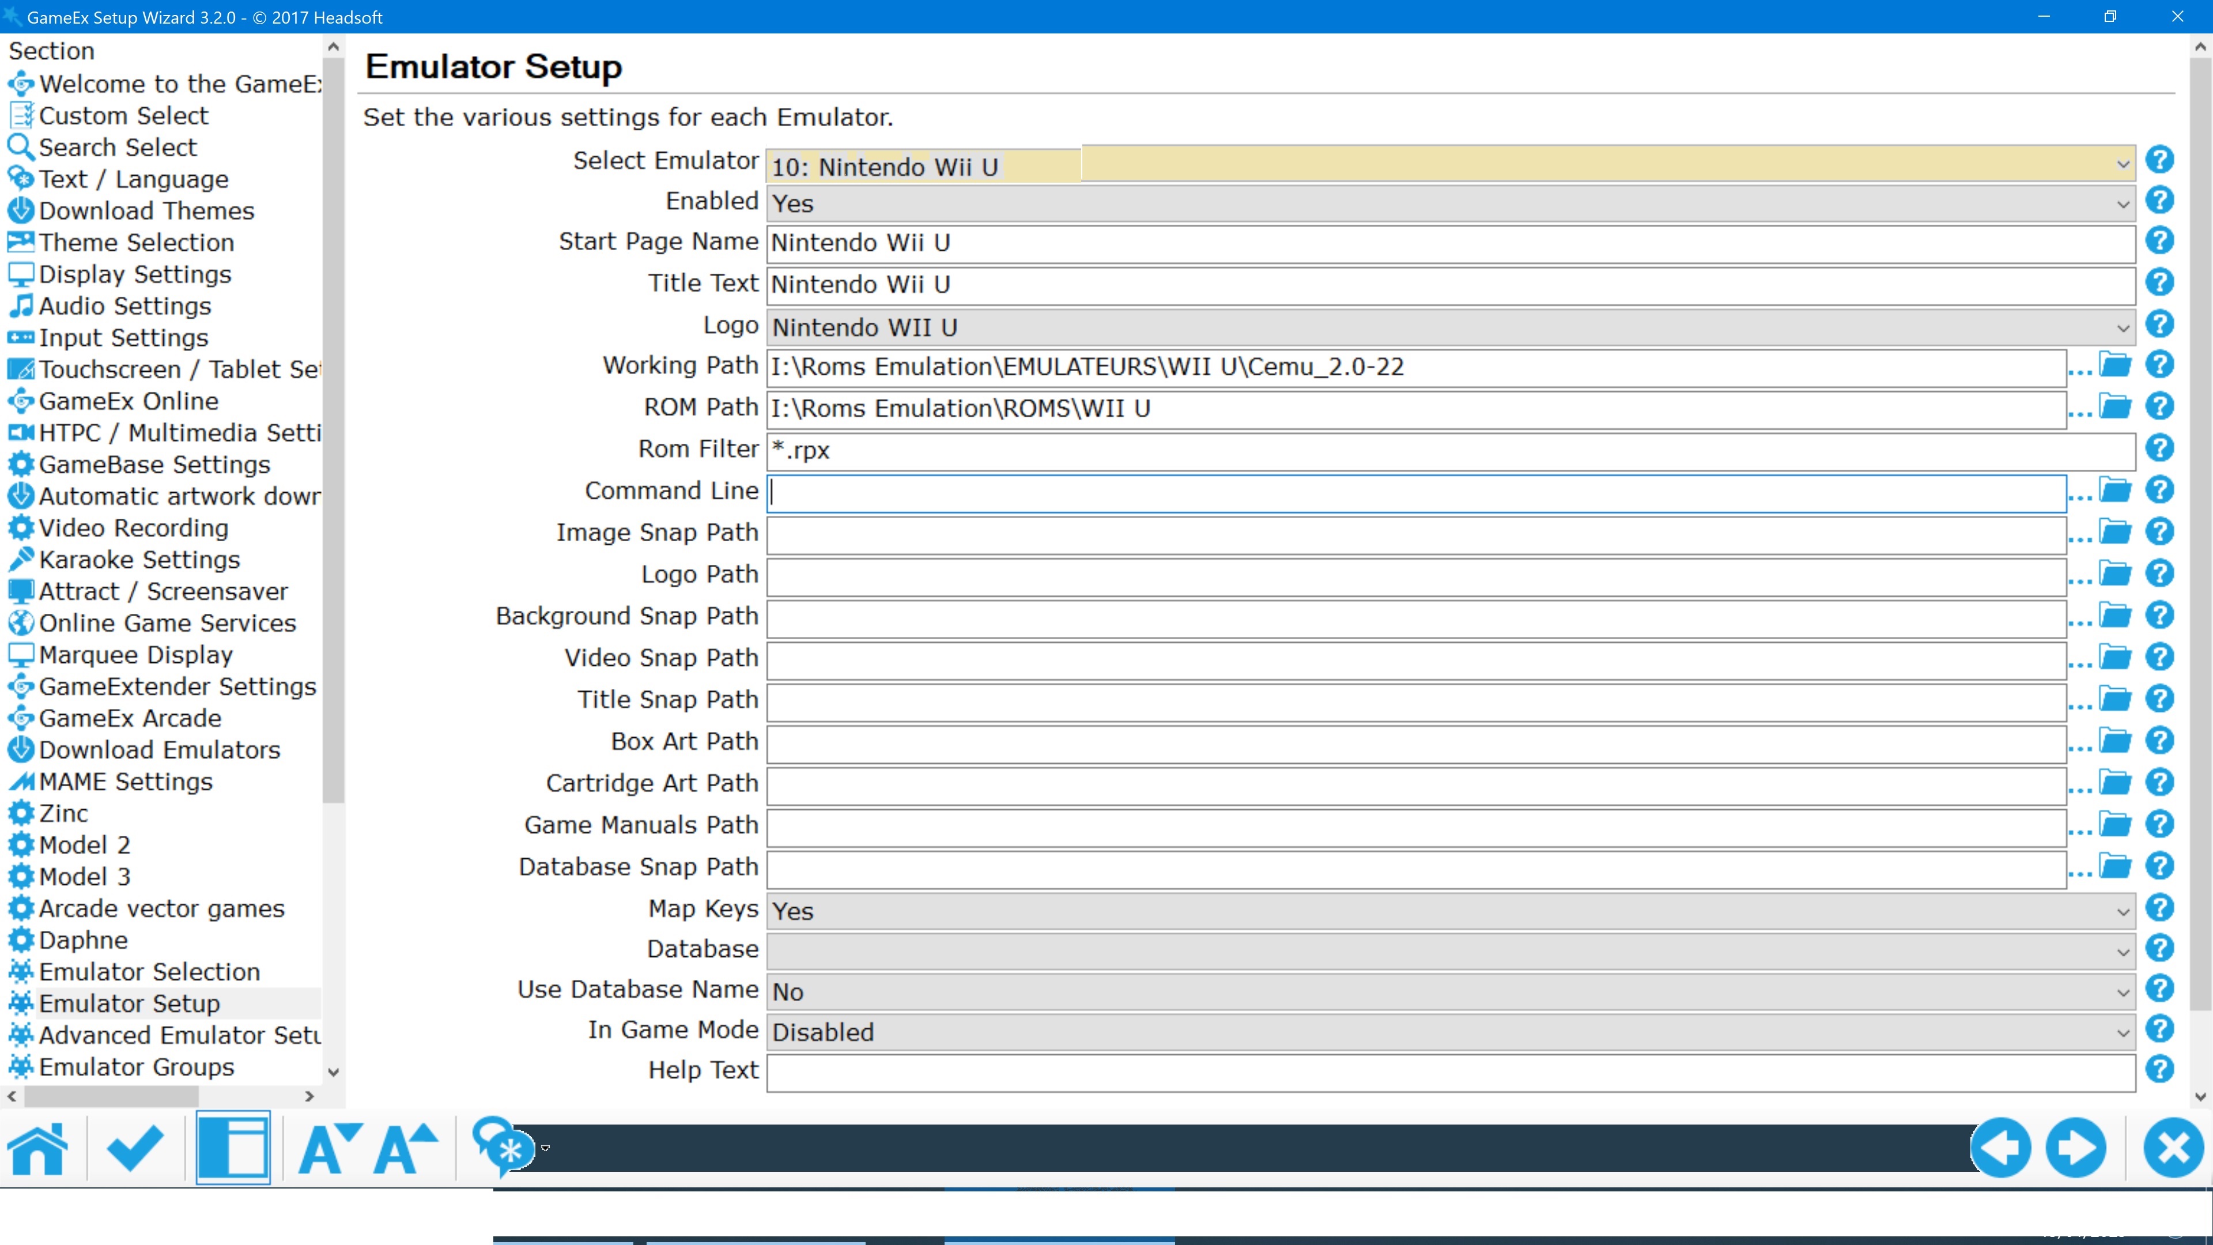Browse folder for ROM Path
Screen dimensions: 2213x1245
click(x=2115, y=406)
